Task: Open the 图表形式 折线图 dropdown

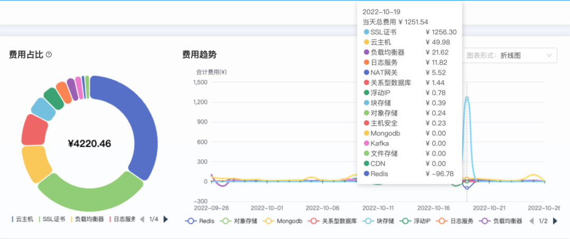Action: tap(509, 55)
